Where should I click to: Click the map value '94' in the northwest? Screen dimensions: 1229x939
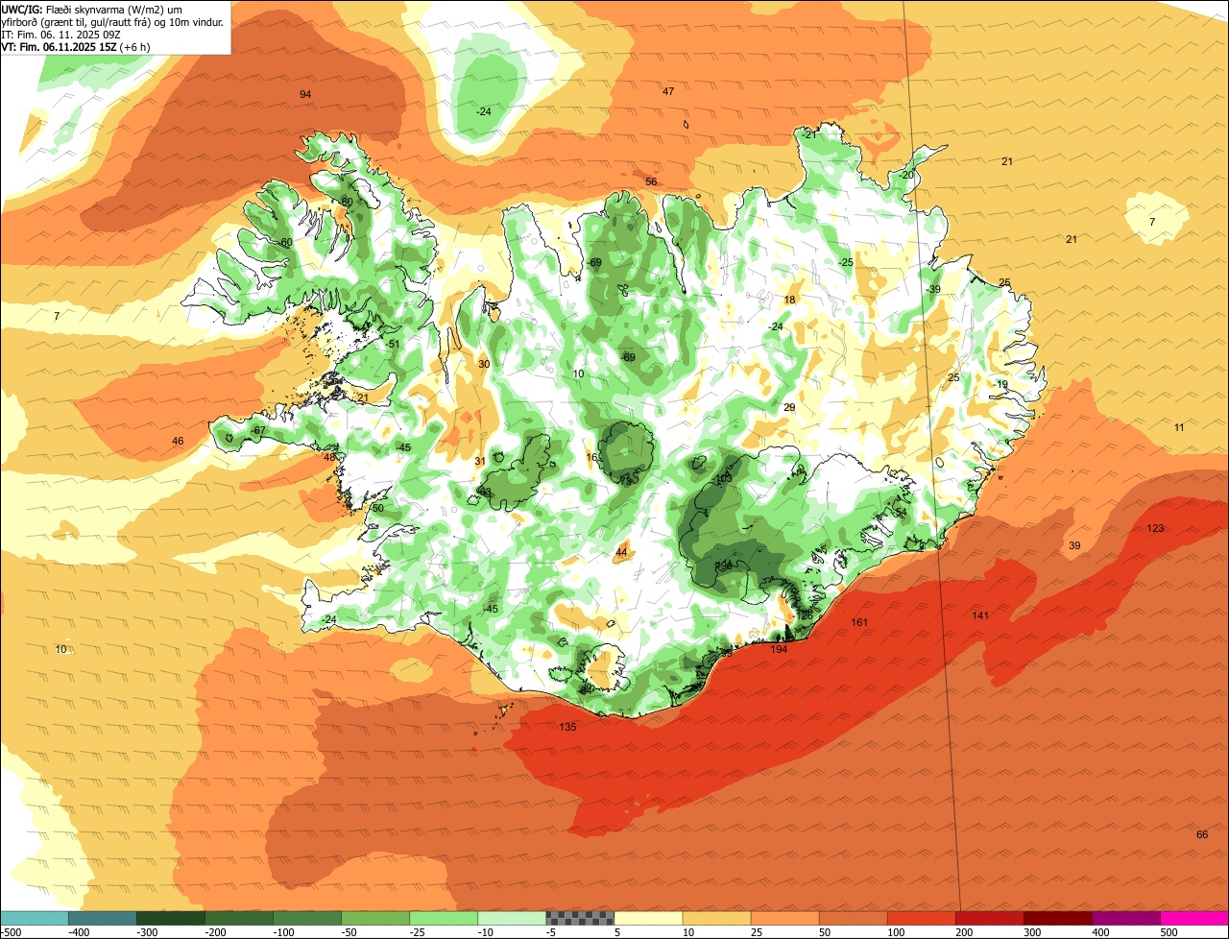[x=305, y=94]
